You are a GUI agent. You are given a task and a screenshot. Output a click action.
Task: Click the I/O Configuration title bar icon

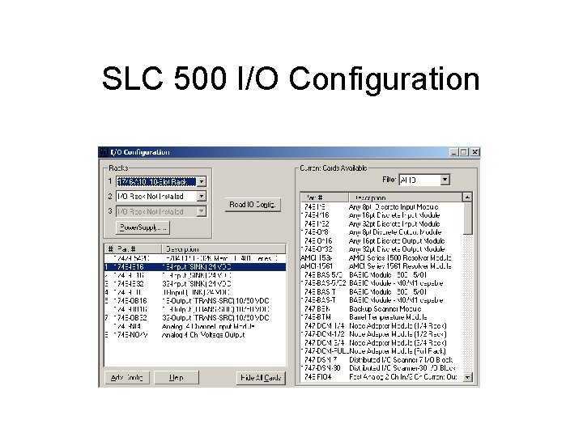coord(104,152)
